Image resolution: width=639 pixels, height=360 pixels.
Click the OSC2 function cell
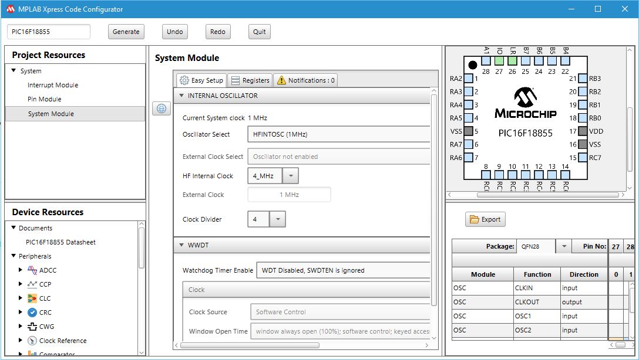pos(537,330)
